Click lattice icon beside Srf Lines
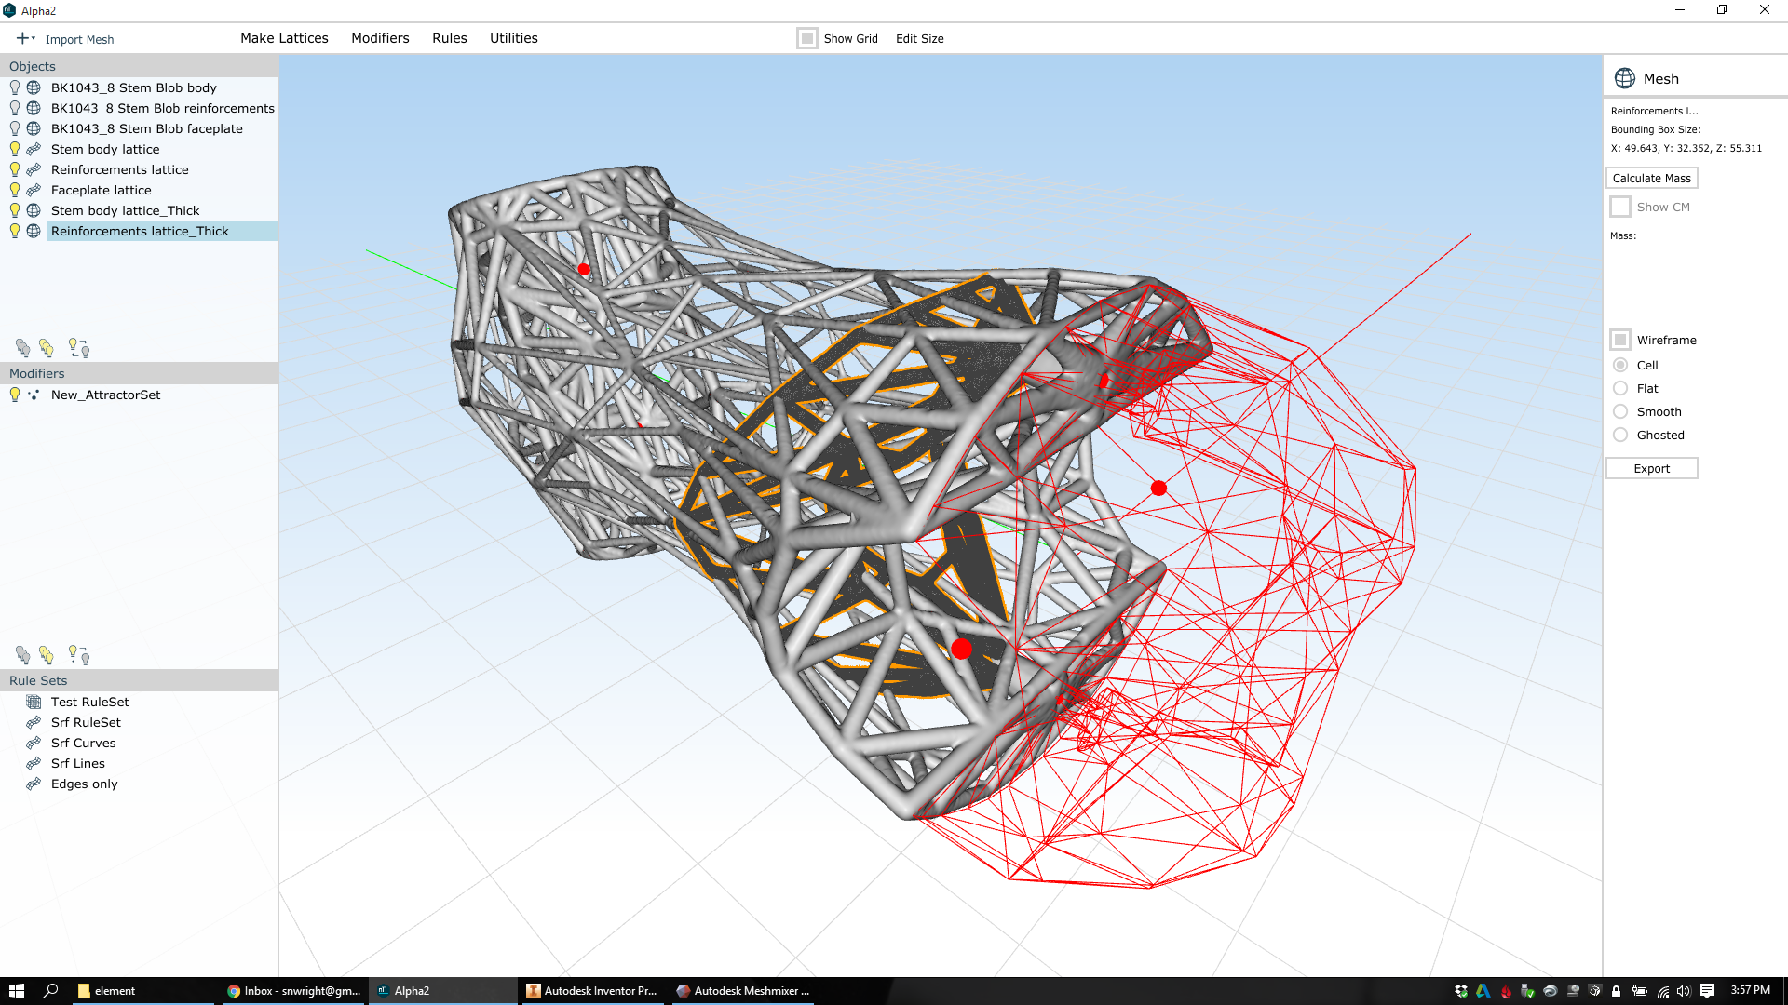 tap(34, 763)
